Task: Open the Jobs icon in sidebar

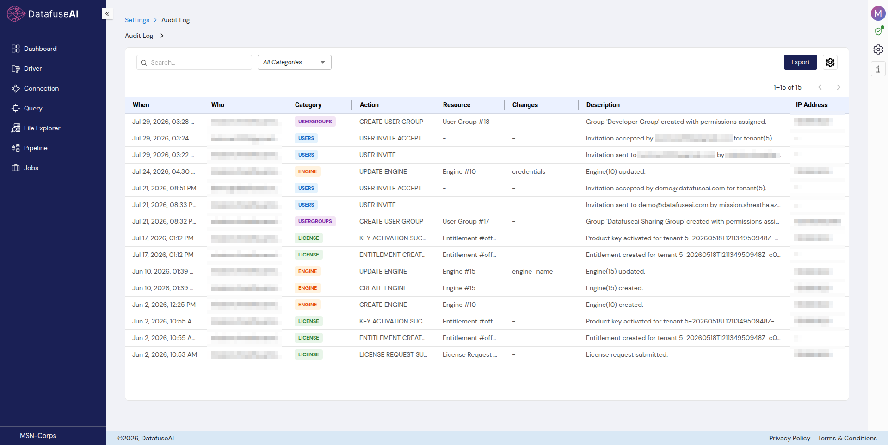Action: (16, 168)
